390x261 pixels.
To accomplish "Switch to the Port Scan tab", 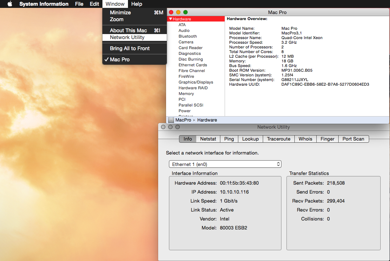I will 353,139.
